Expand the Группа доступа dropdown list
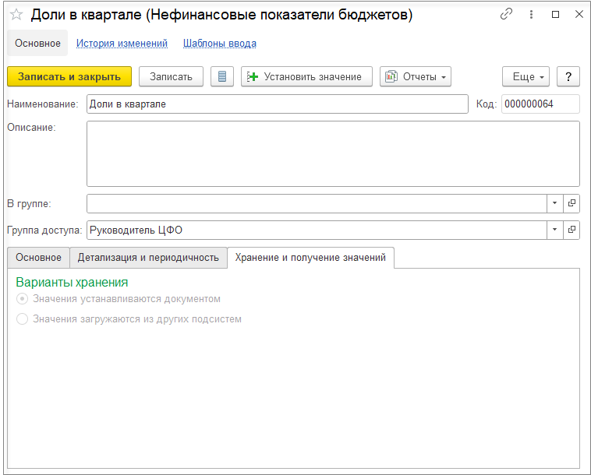This screenshot has width=591, height=475. [x=554, y=230]
